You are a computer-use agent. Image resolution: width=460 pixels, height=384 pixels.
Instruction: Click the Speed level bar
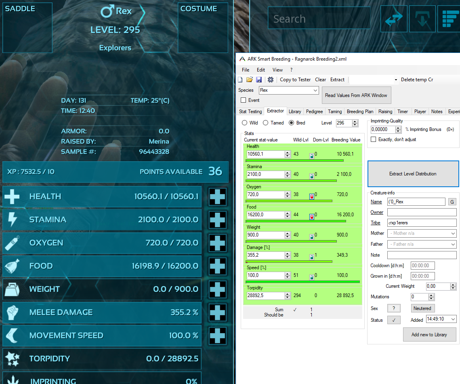point(303,282)
